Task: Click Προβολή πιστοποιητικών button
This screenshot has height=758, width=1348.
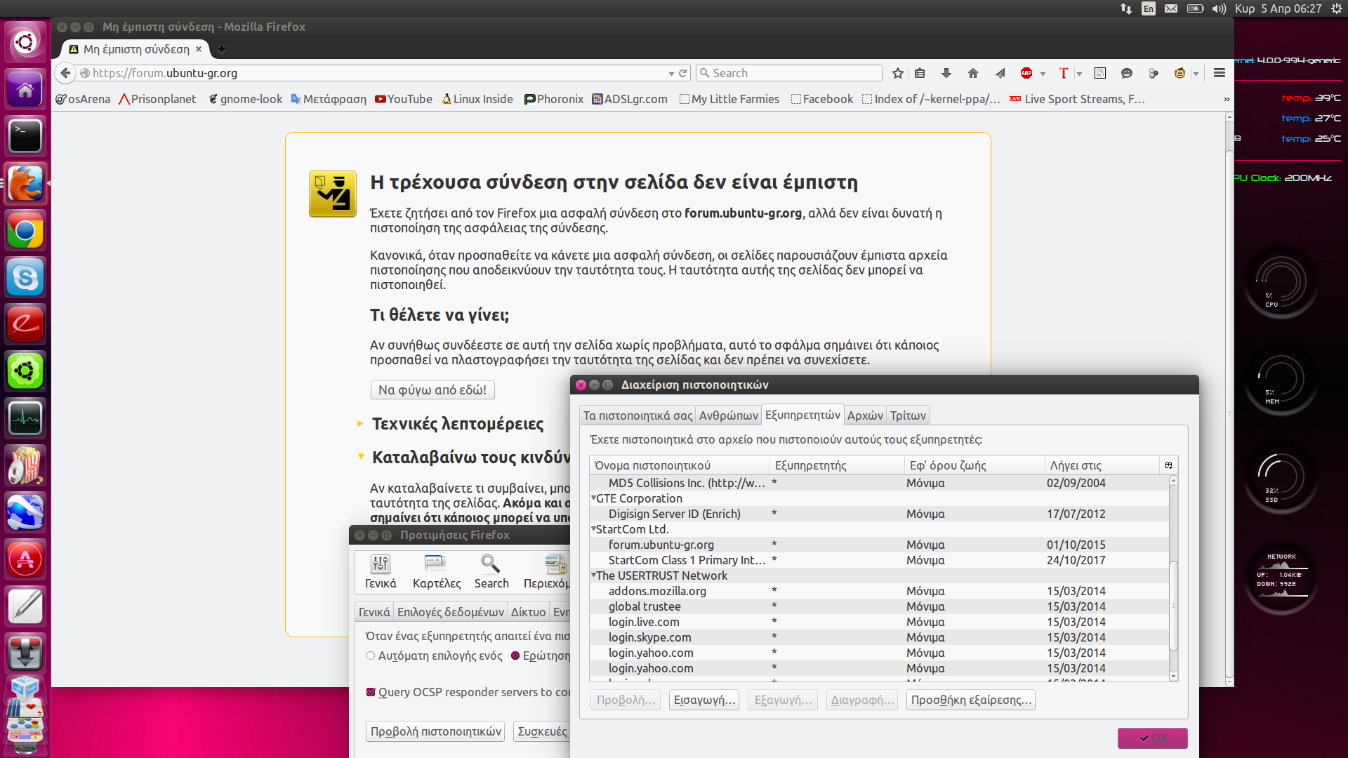Action: [x=436, y=731]
